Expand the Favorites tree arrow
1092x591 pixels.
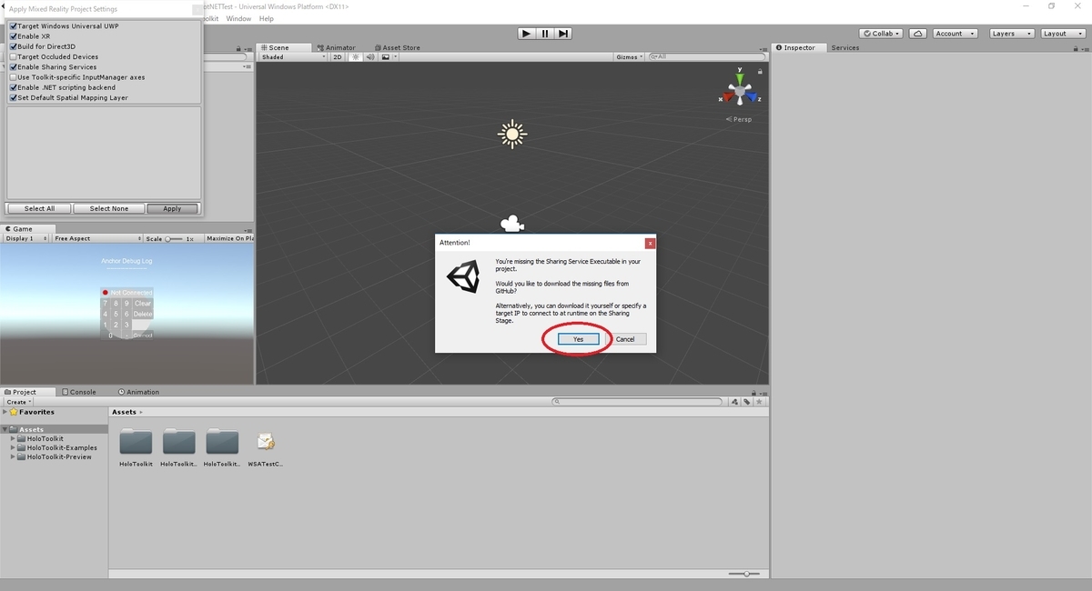point(5,412)
